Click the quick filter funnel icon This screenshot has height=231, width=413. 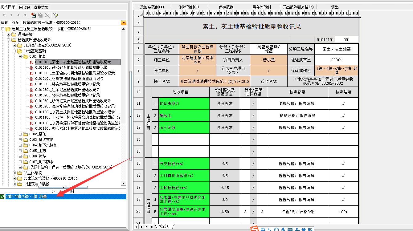(55, 15)
